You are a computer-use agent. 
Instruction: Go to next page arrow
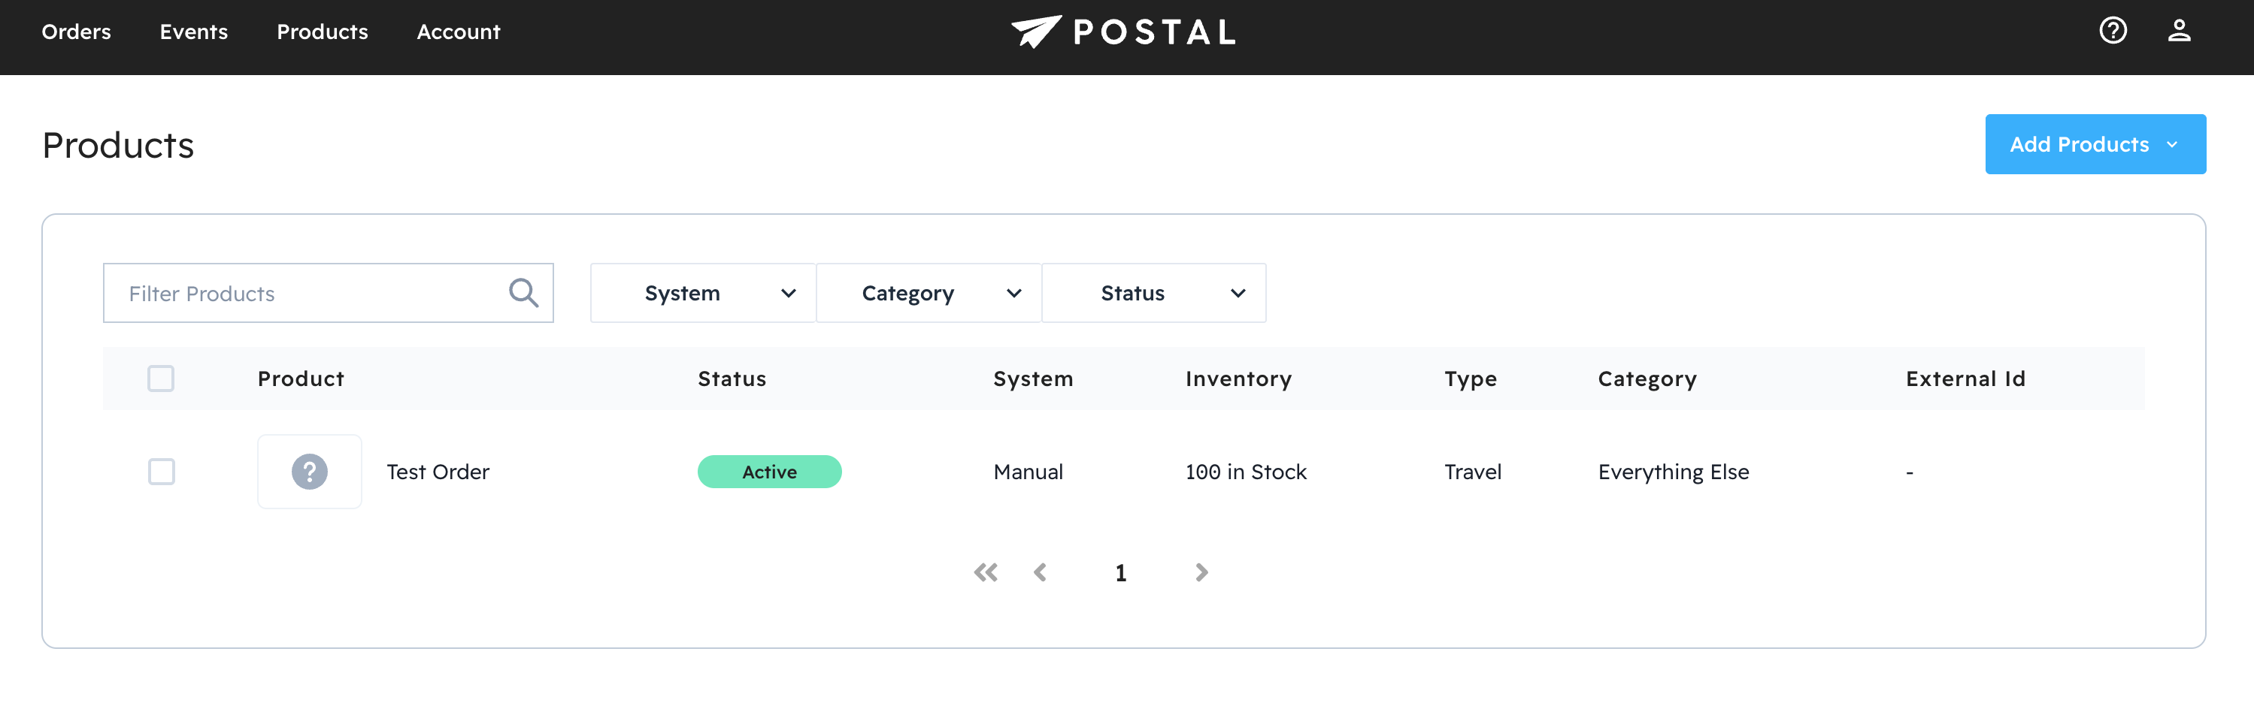pyautogui.click(x=1201, y=572)
